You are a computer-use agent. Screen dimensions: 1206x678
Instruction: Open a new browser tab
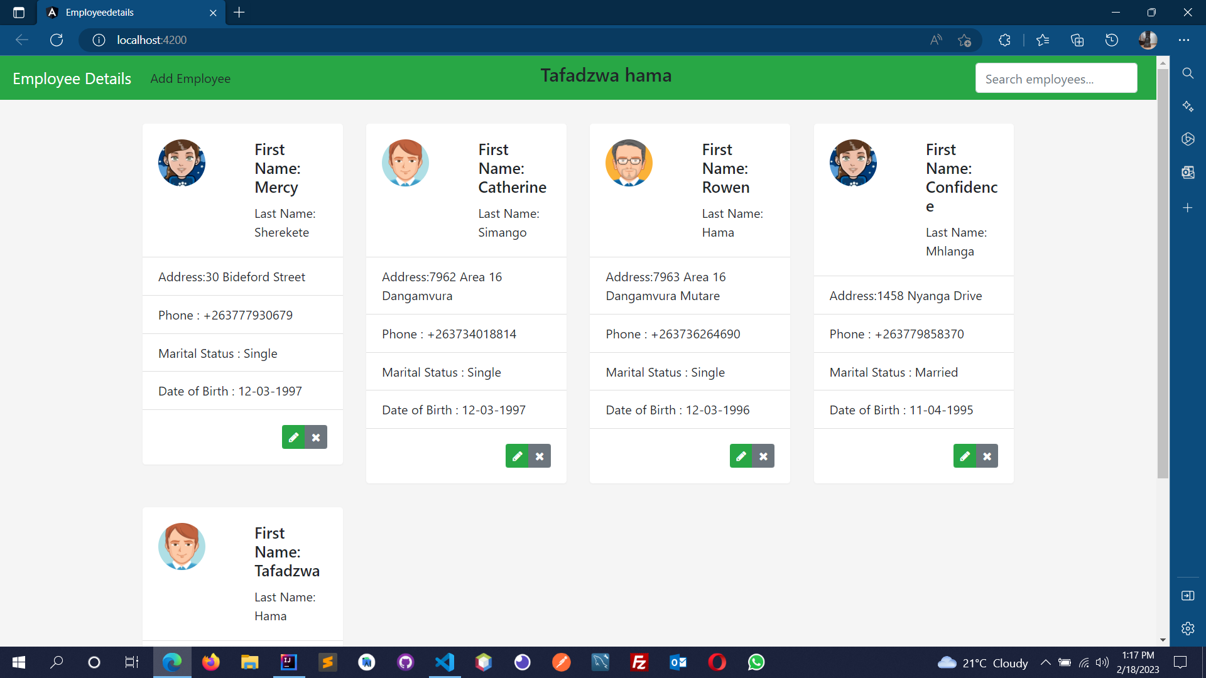[x=239, y=13]
